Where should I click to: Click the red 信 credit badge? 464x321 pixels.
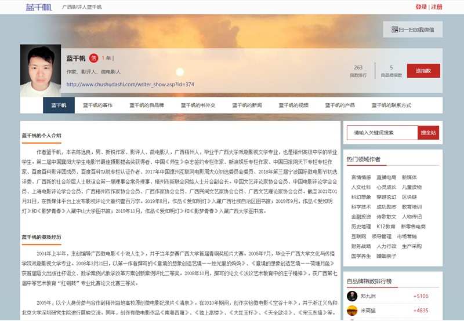pyautogui.click(x=93, y=59)
